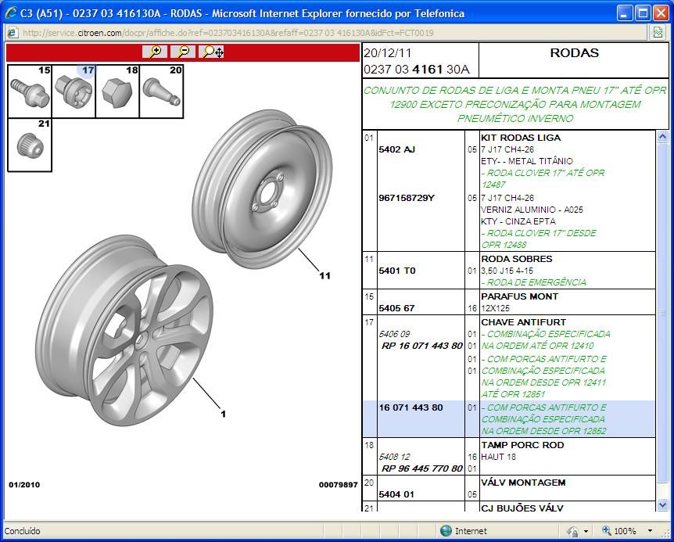Viewport: 674px width, 542px height.
Task: Select part number 5405 67
Action: click(396, 308)
